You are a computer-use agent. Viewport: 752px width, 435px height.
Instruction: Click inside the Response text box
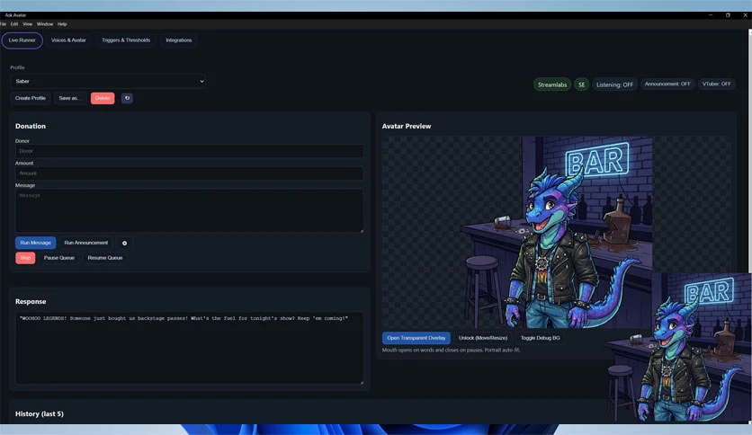coord(189,349)
